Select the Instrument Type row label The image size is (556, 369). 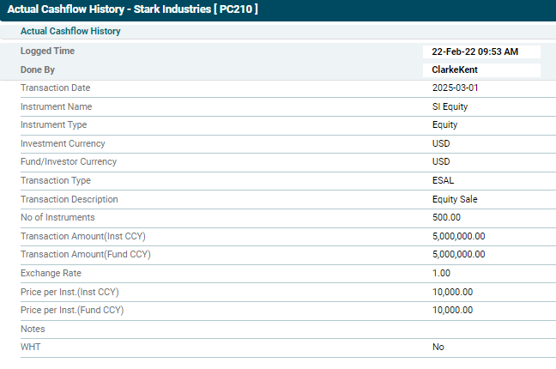click(x=53, y=125)
